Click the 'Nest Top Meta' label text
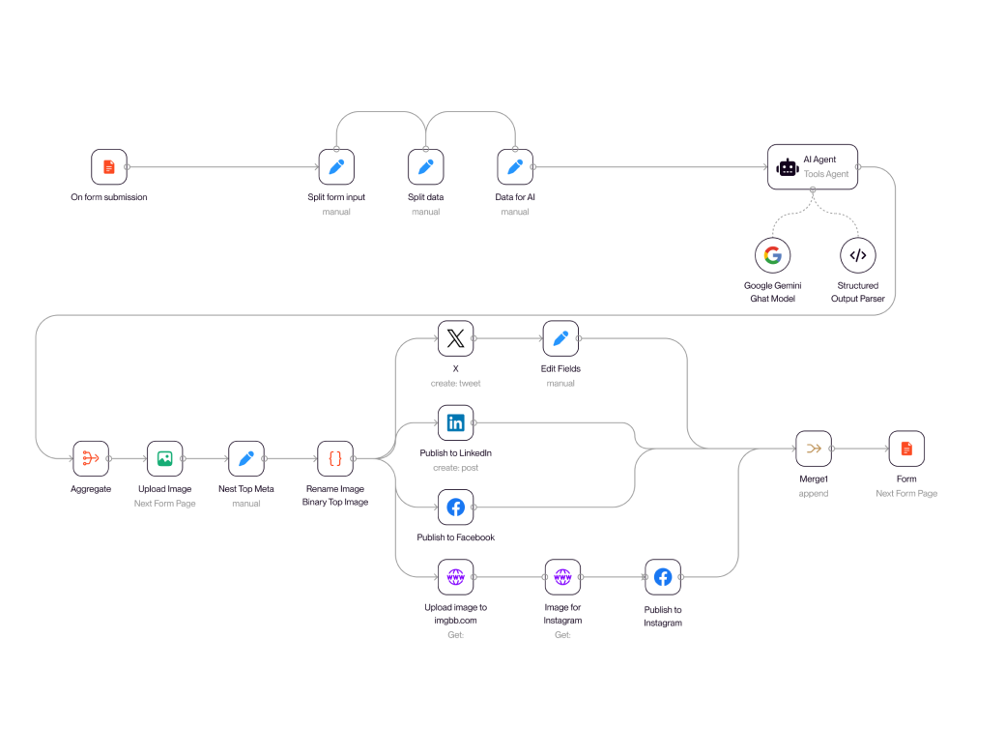This screenshot has height=754, width=1005. (x=246, y=488)
